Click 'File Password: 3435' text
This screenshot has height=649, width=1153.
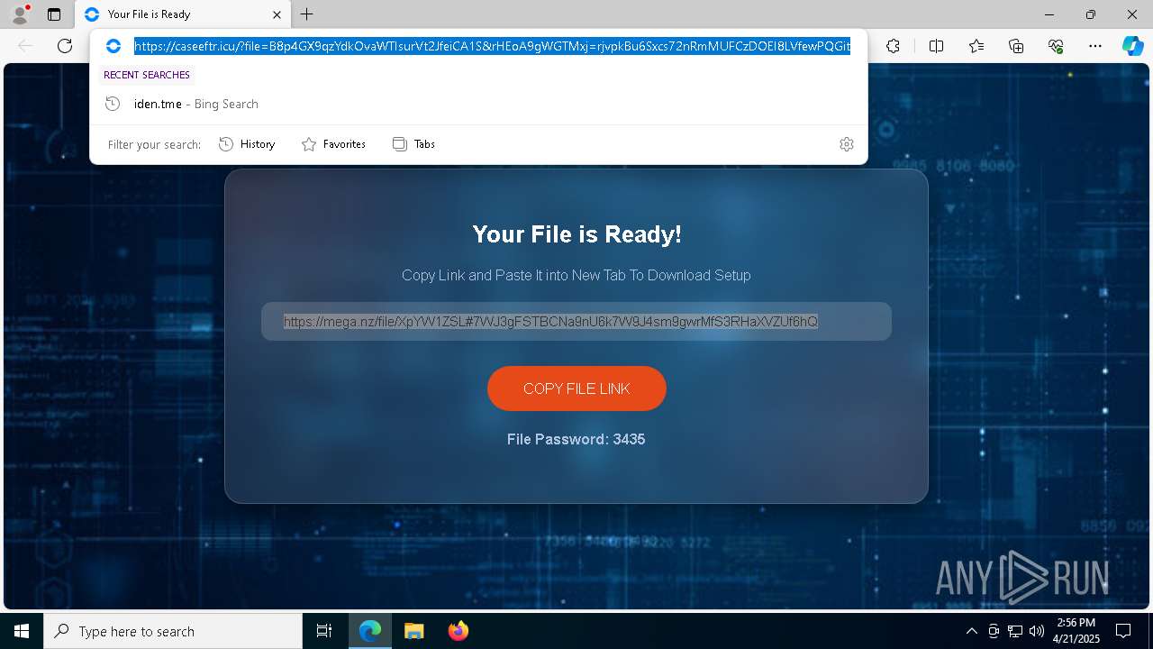click(576, 439)
